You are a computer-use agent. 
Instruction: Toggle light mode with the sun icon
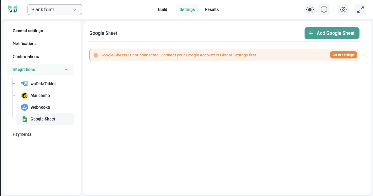tap(310, 9)
